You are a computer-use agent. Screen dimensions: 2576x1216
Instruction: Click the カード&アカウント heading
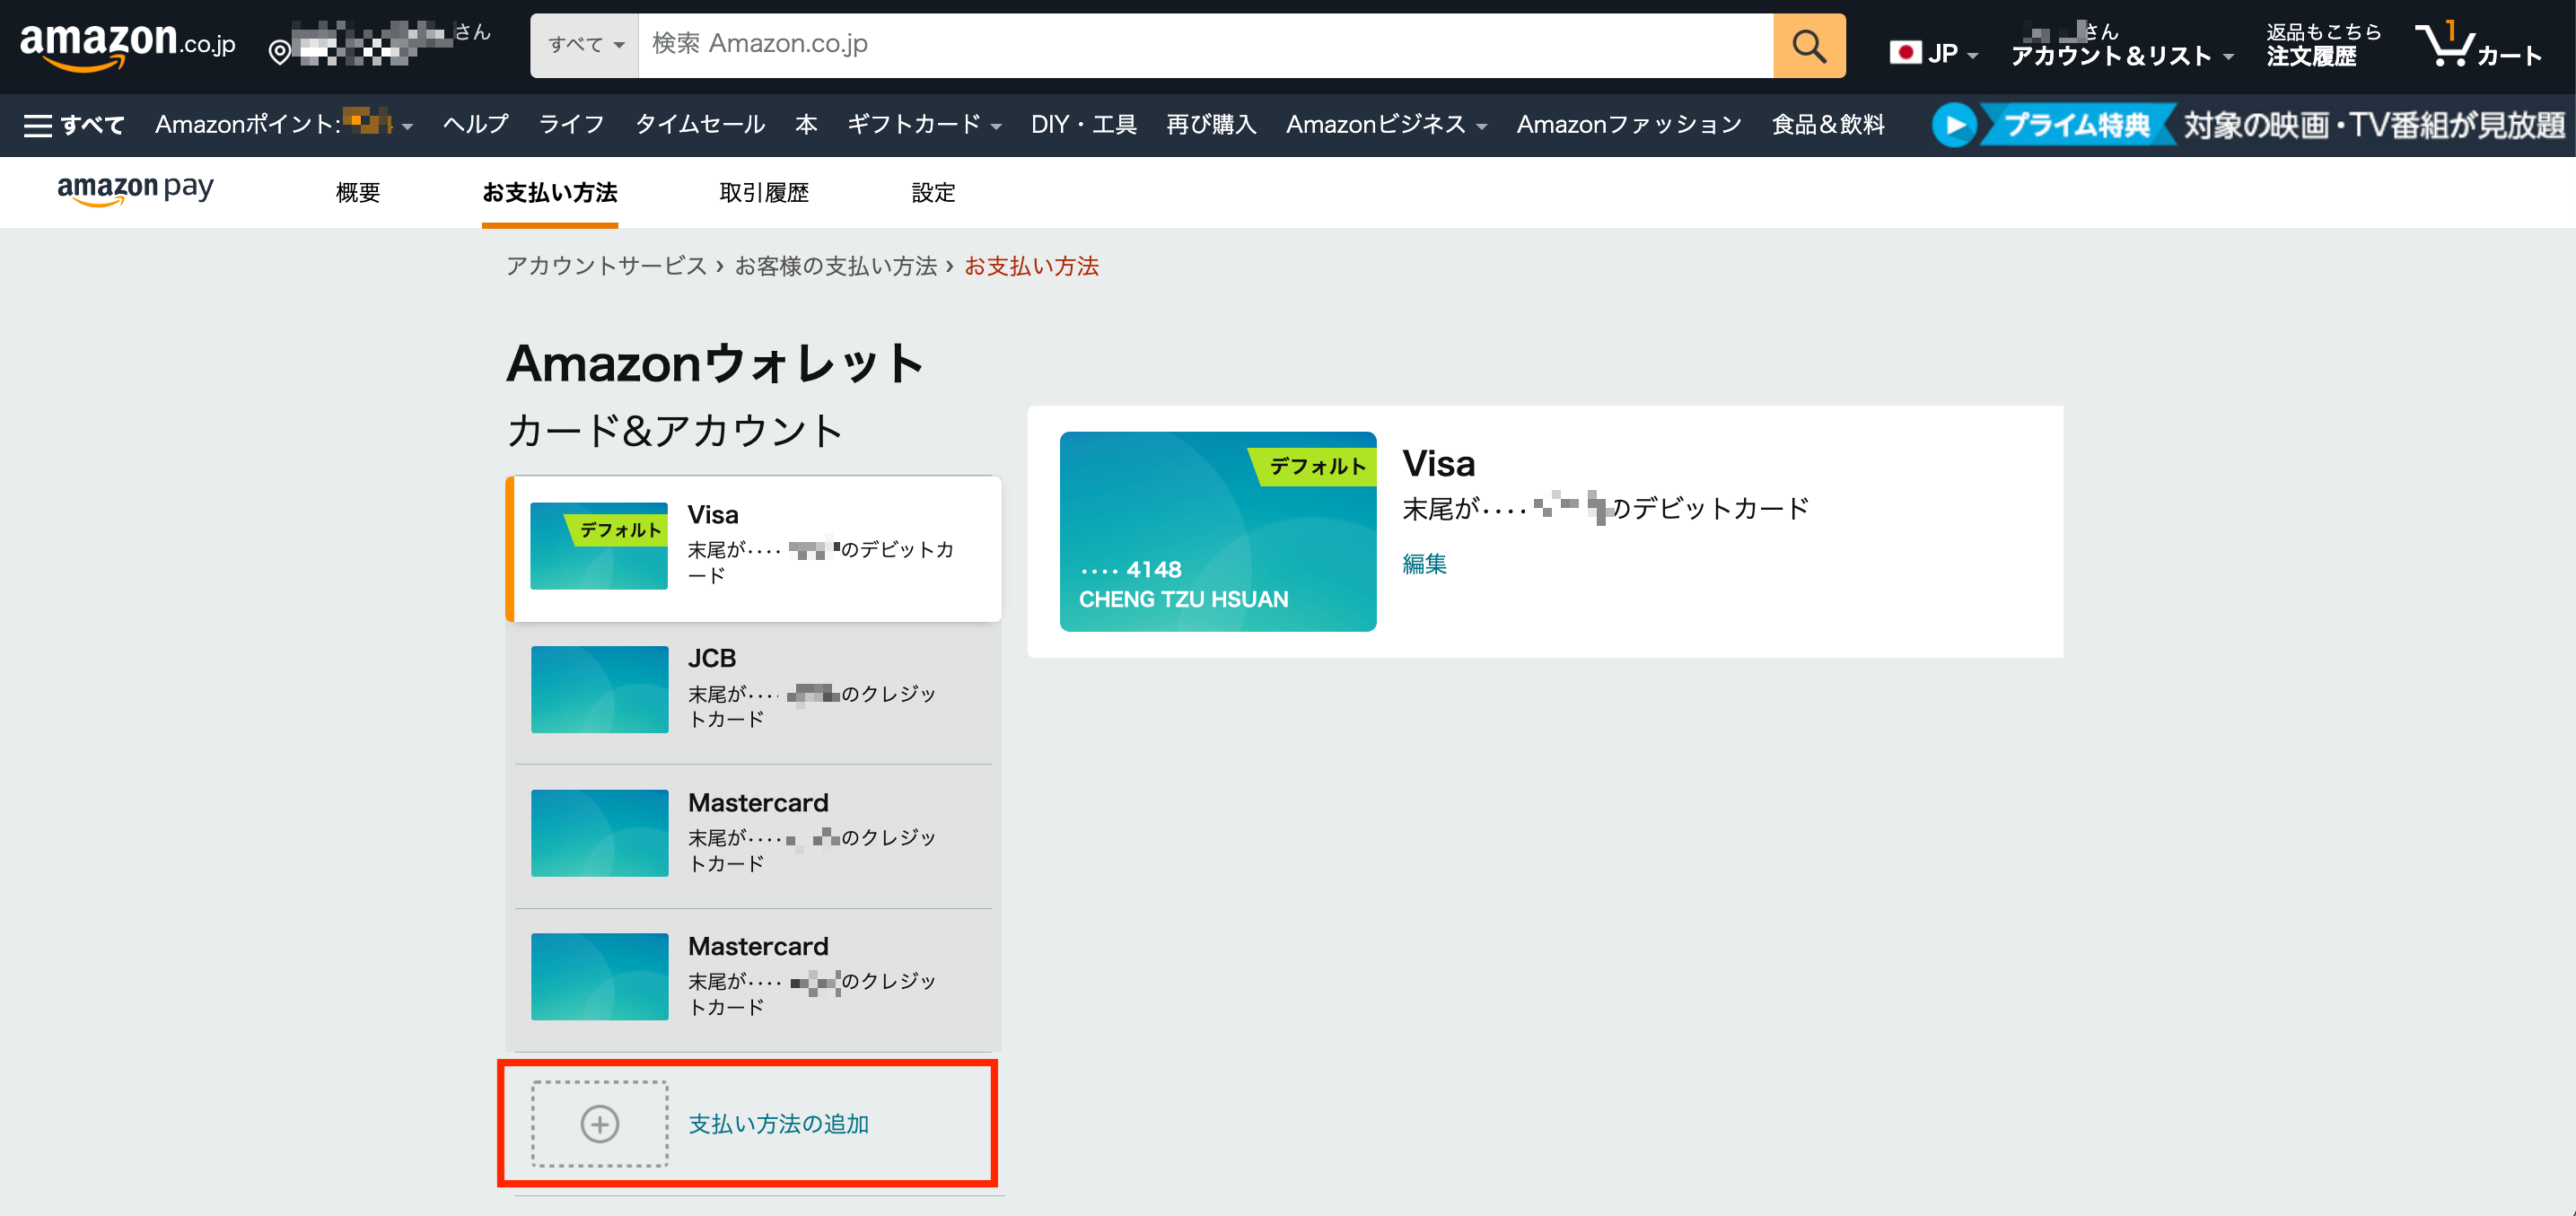[675, 431]
